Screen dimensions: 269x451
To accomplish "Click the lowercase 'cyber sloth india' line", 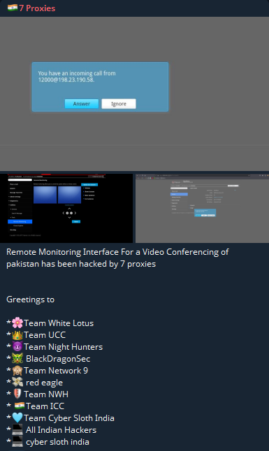I will point(57,442).
